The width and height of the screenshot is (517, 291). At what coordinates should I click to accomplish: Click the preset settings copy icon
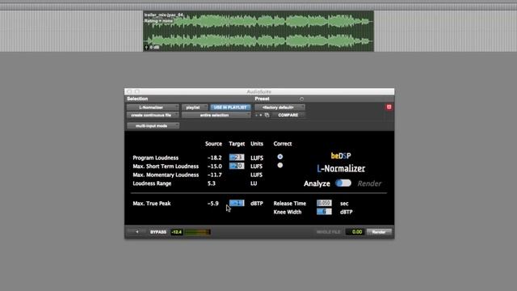pos(267,115)
